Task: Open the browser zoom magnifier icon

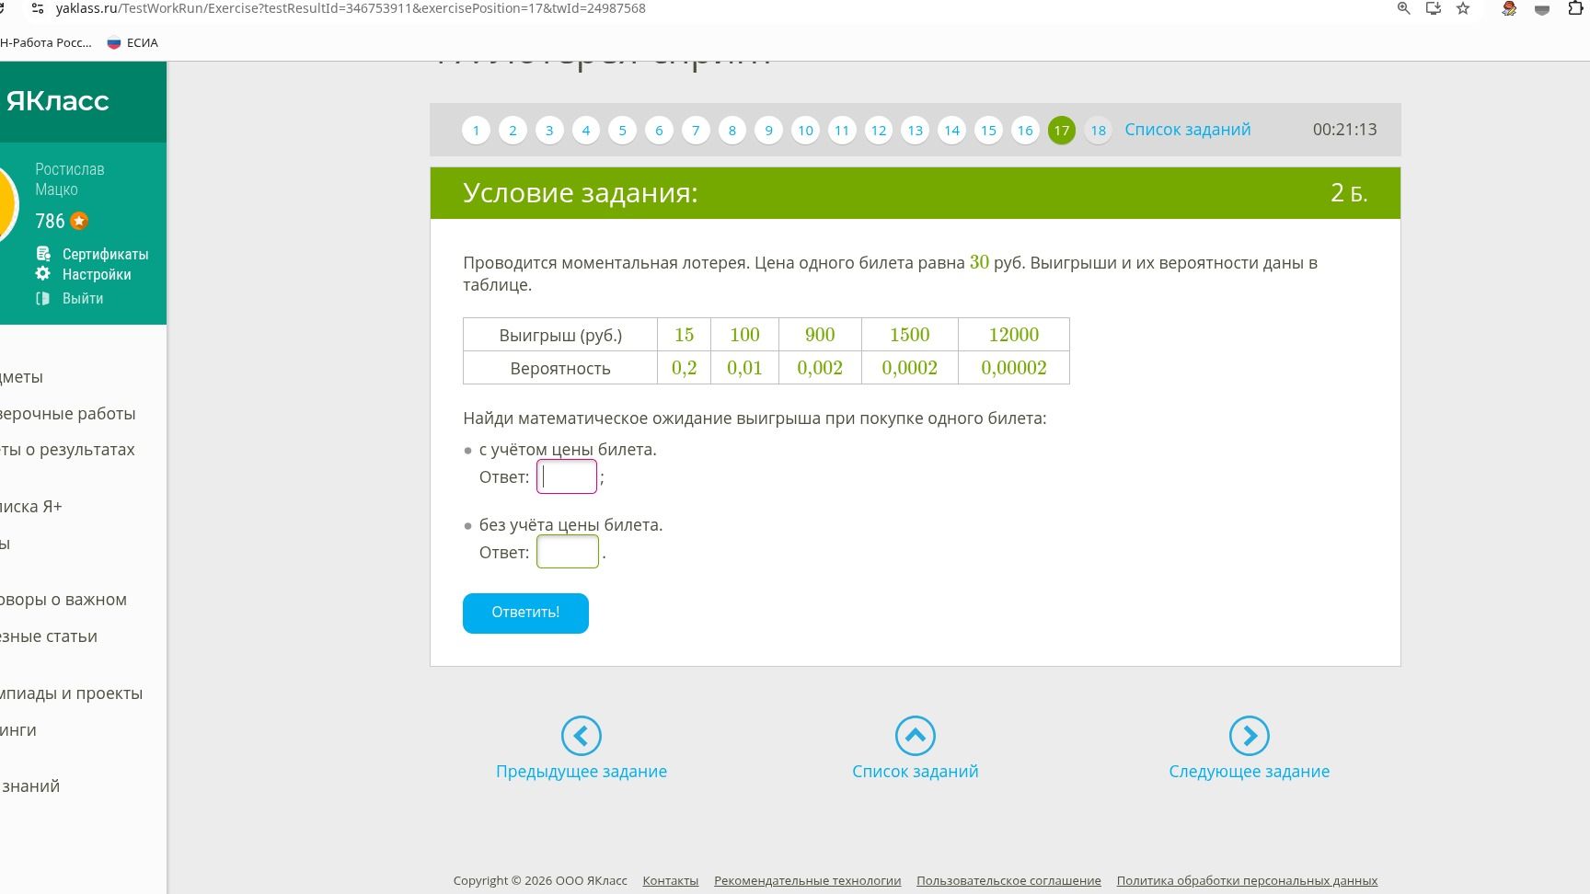Action: coord(1403,8)
